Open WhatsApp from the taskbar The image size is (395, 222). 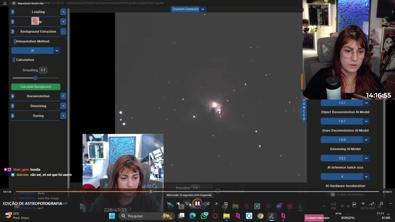click(x=204, y=216)
